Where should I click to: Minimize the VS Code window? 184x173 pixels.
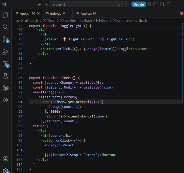tap(178, 4)
